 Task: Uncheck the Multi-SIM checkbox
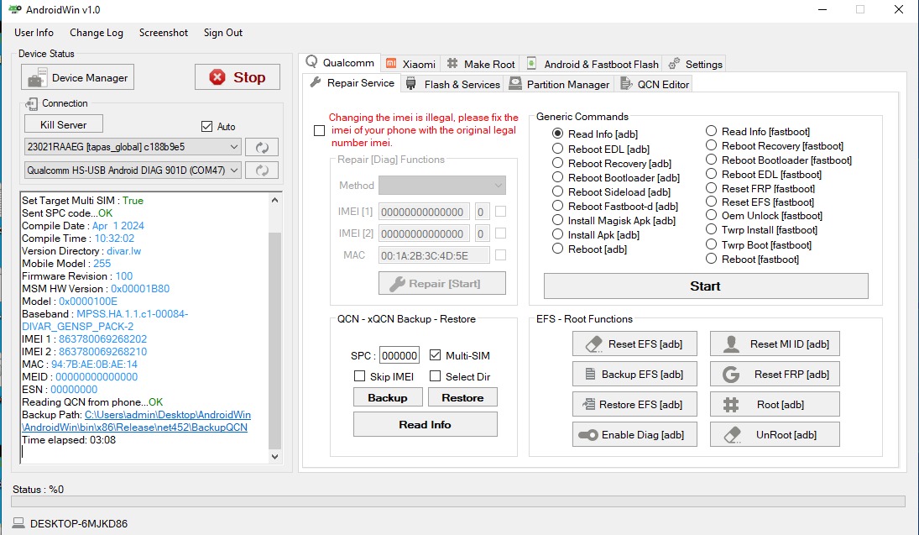pos(435,355)
